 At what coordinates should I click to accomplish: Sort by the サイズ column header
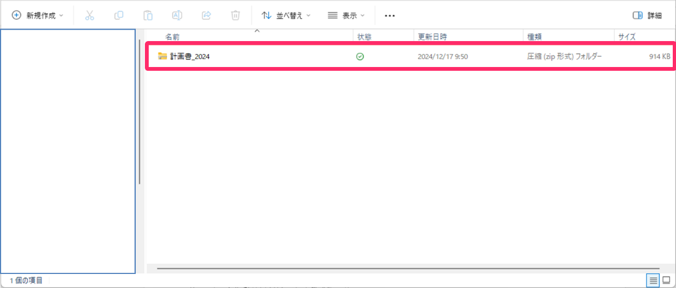[x=627, y=37]
